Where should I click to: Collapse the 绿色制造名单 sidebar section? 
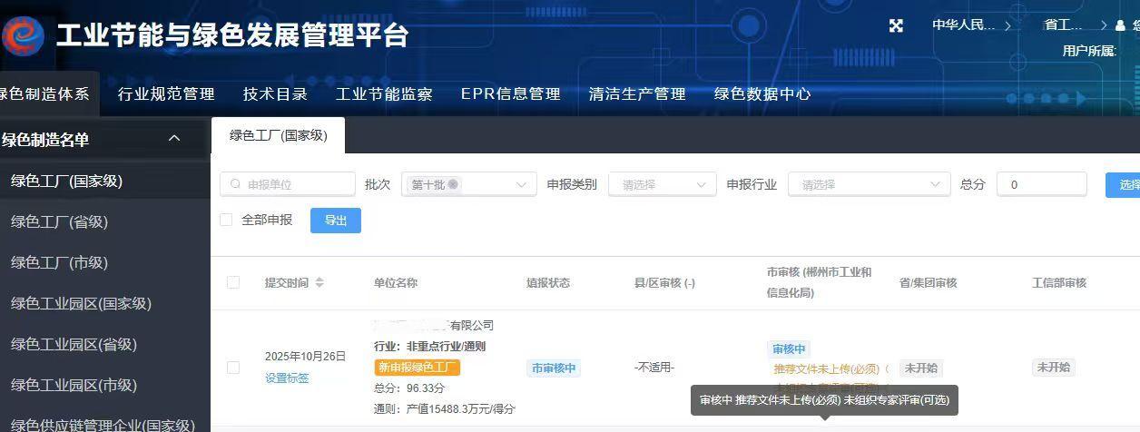174,139
